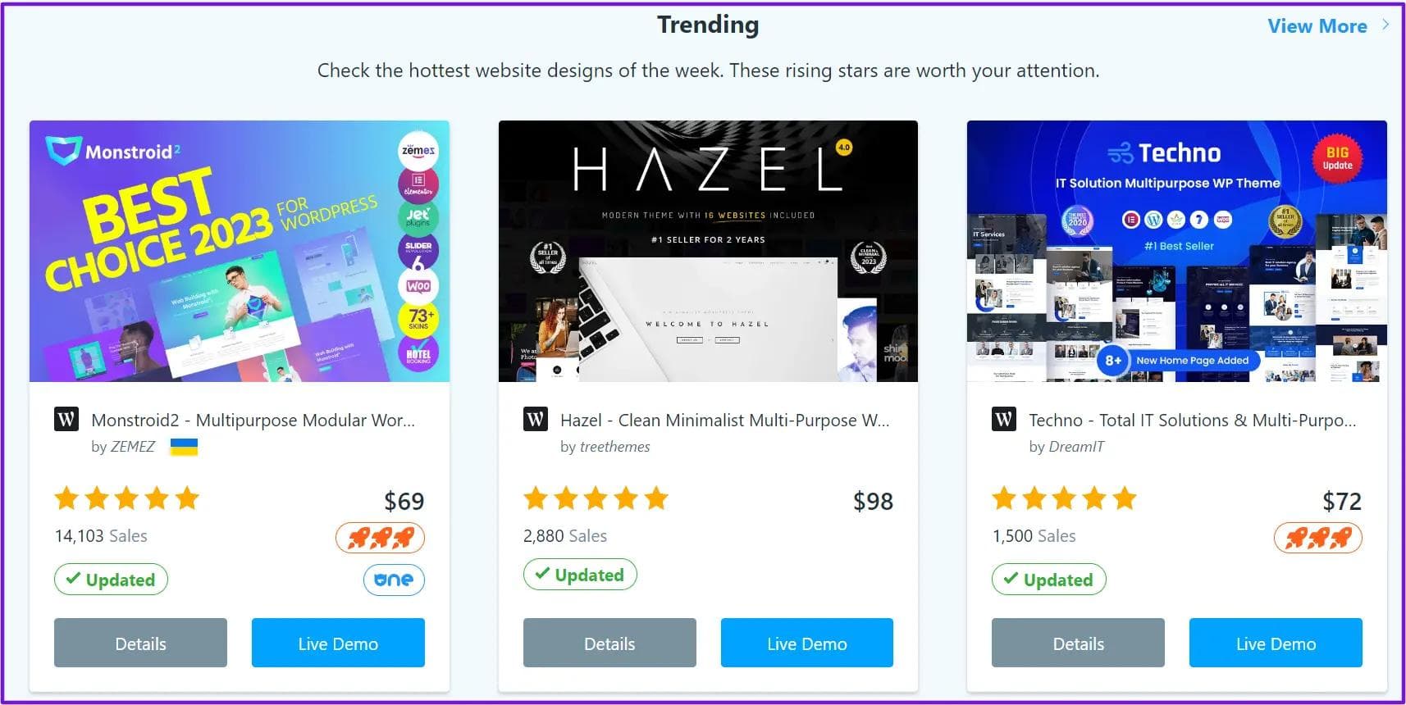Launch Live Demo for Techno theme
The image size is (1406, 705).
tap(1276, 644)
